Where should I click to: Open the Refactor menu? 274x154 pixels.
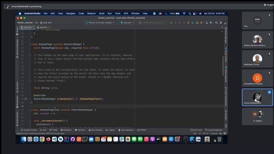tap(92, 13)
